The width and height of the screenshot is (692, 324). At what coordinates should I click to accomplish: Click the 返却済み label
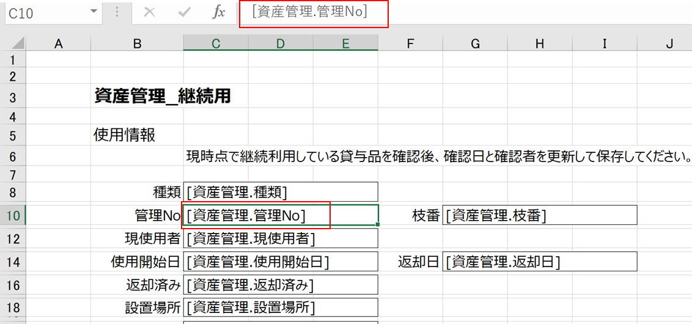click(x=153, y=285)
